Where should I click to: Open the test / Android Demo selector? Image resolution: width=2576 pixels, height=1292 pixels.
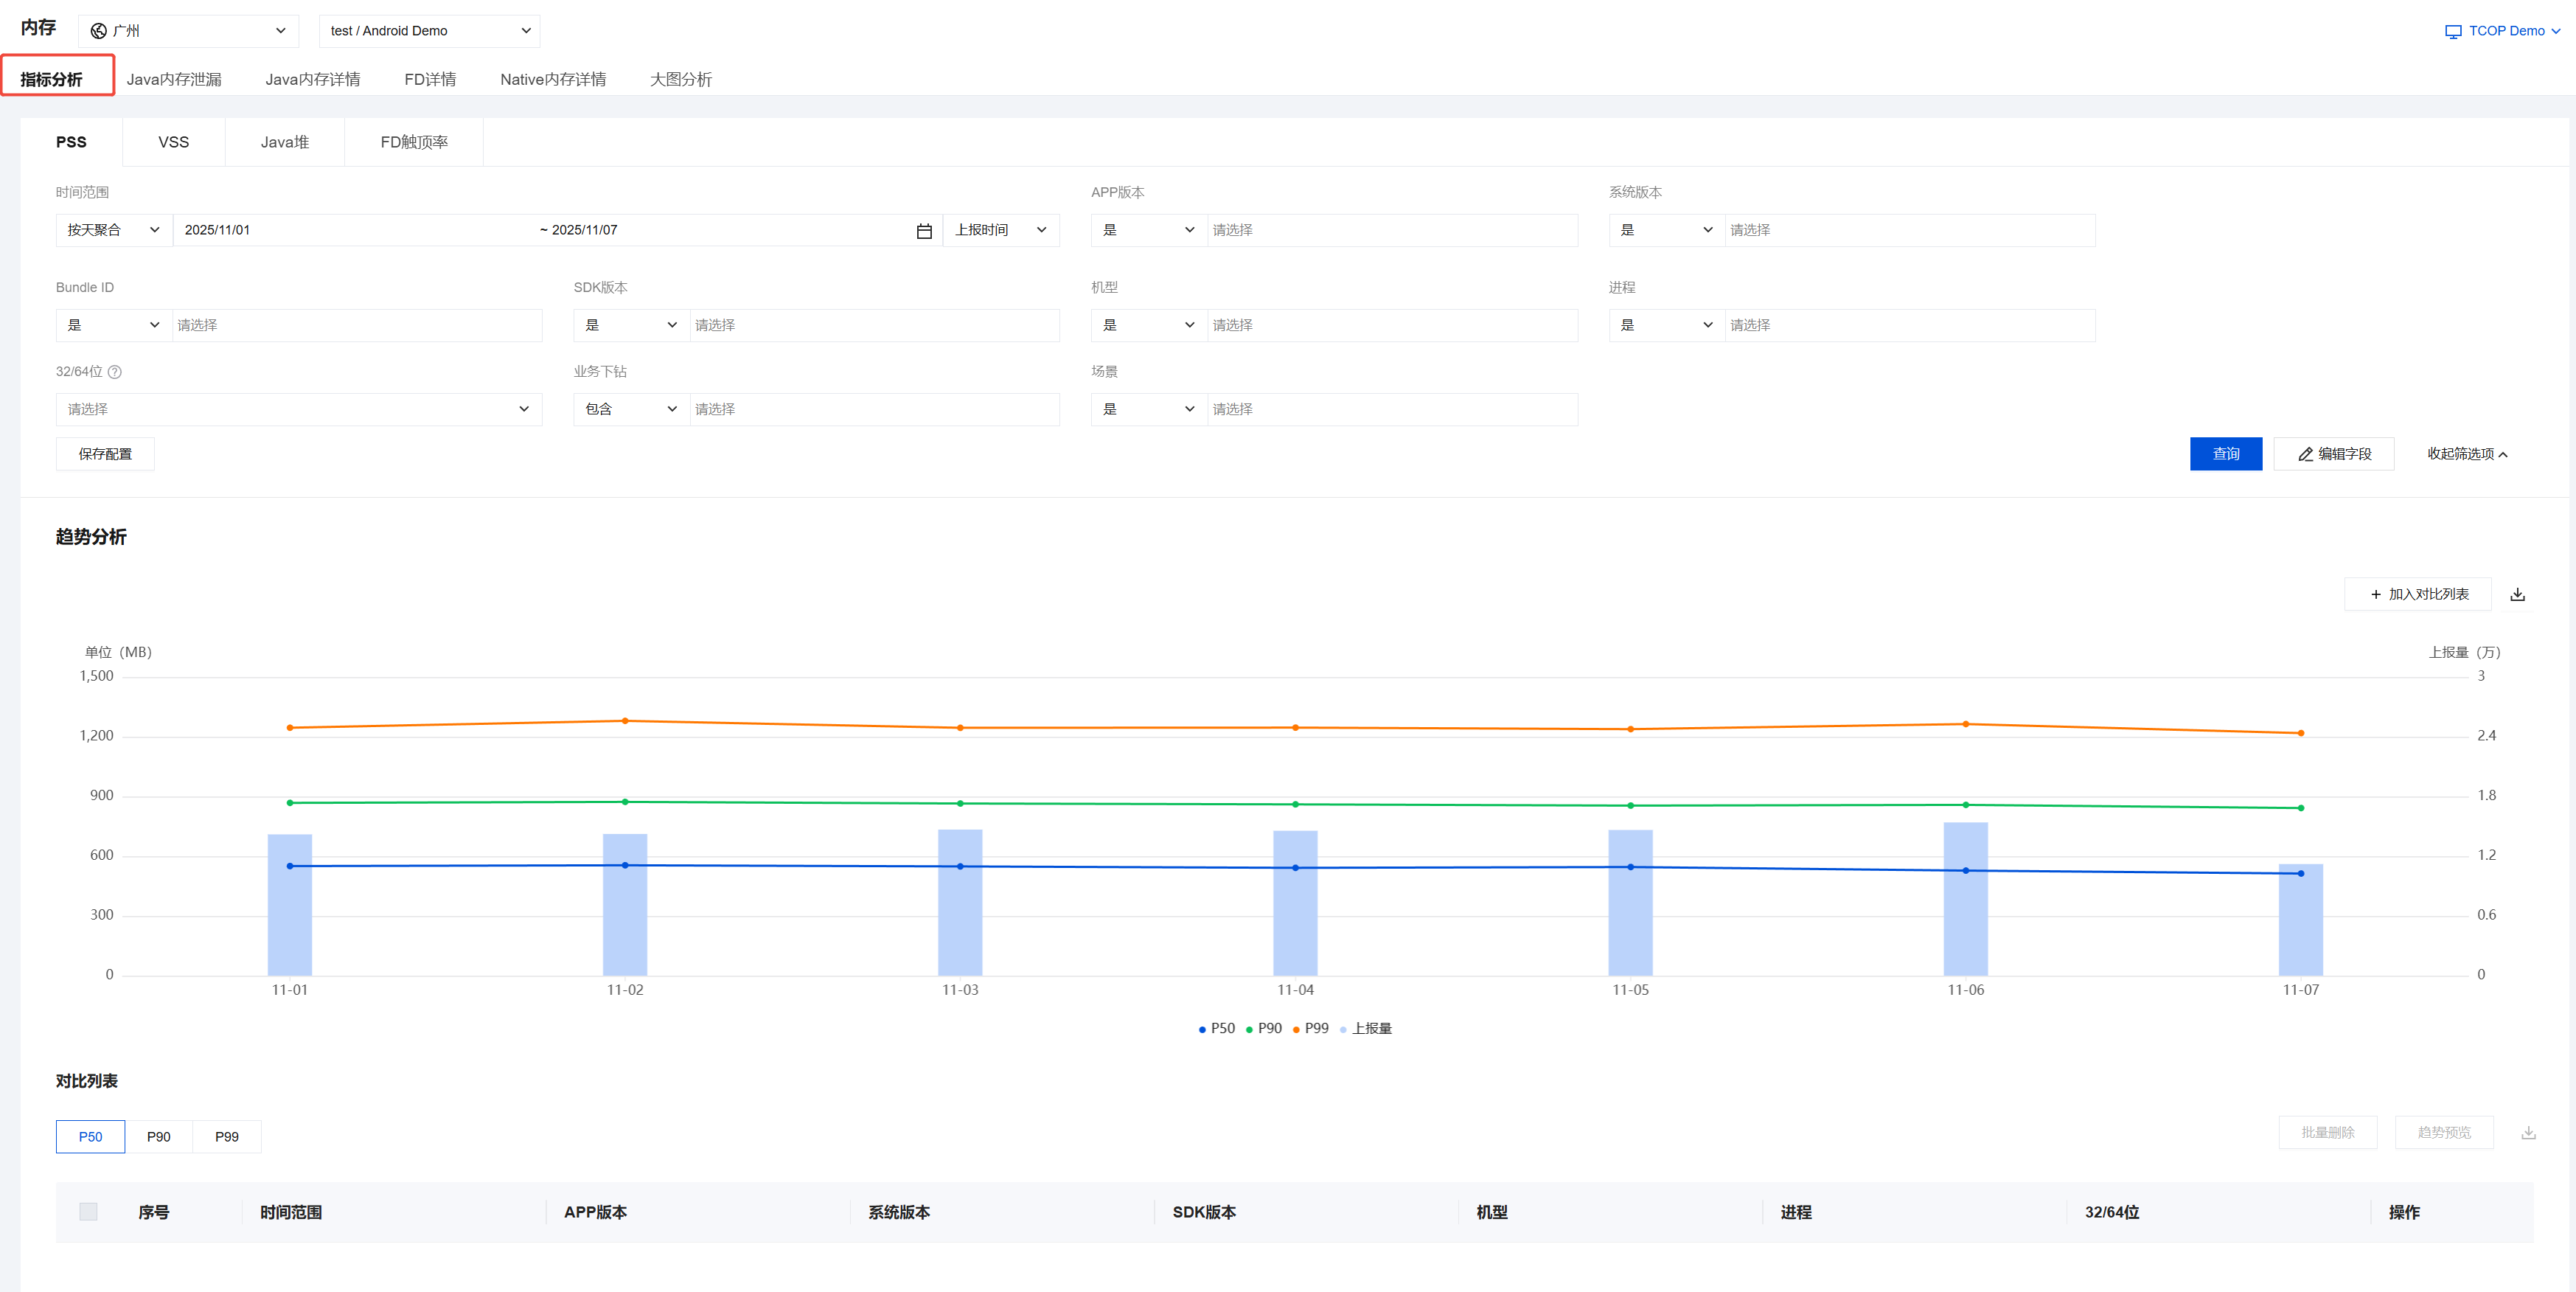(x=429, y=31)
